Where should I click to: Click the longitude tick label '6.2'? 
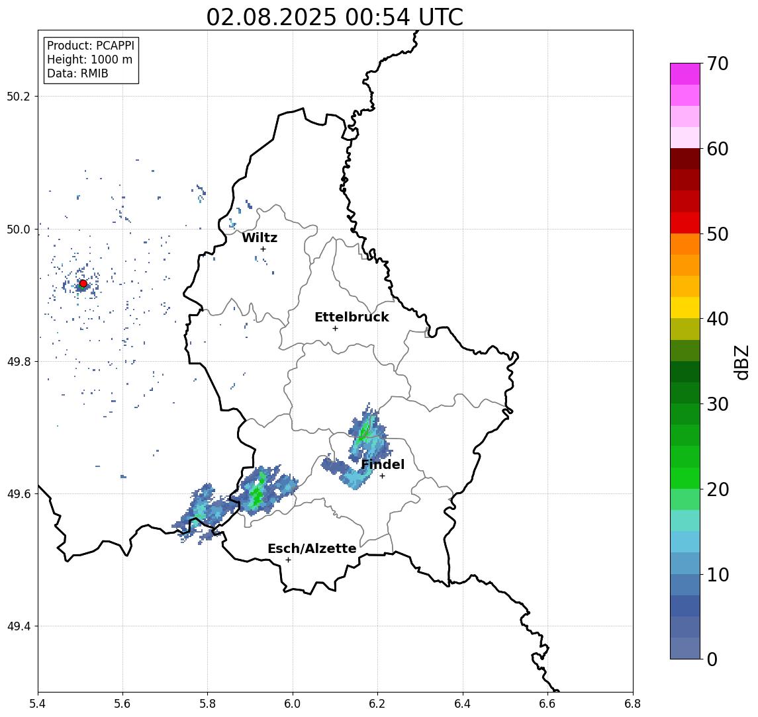click(377, 704)
